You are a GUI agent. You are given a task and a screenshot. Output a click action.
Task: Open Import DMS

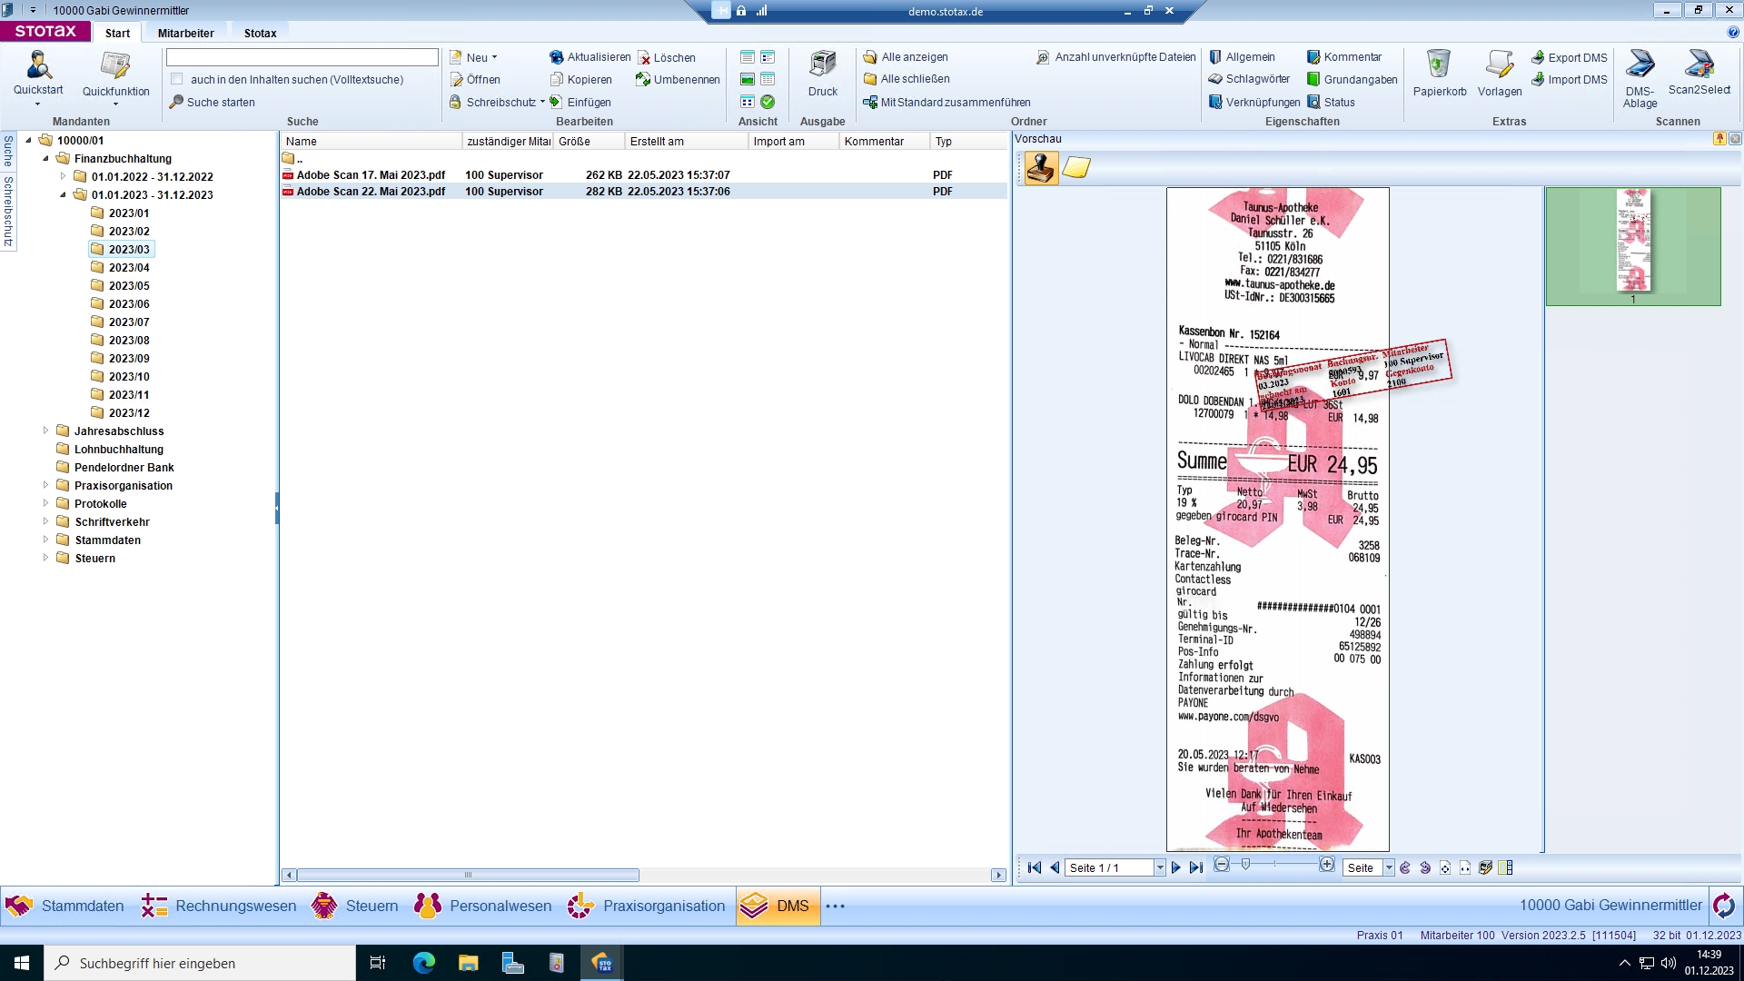point(1570,80)
